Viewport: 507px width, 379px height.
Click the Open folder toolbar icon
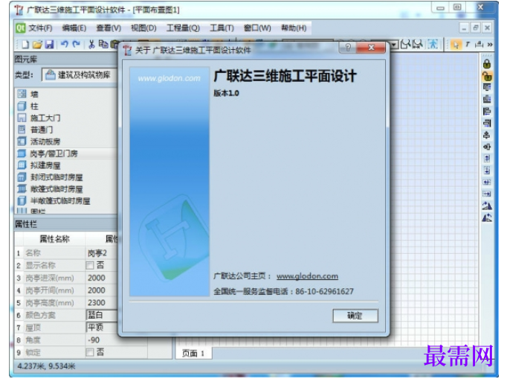point(37,45)
